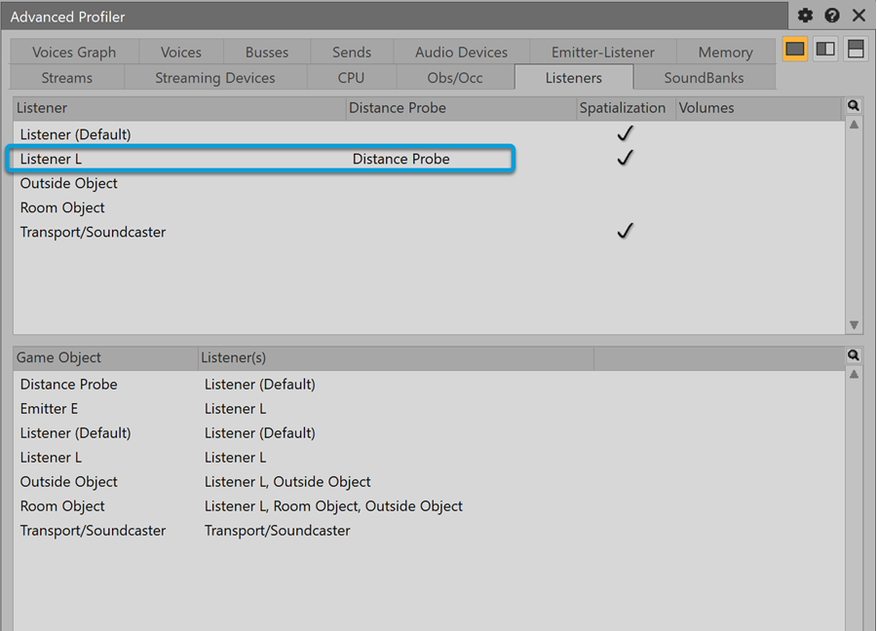Switch to top-bottom split layout icon
The height and width of the screenshot is (631, 877).
point(855,50)
